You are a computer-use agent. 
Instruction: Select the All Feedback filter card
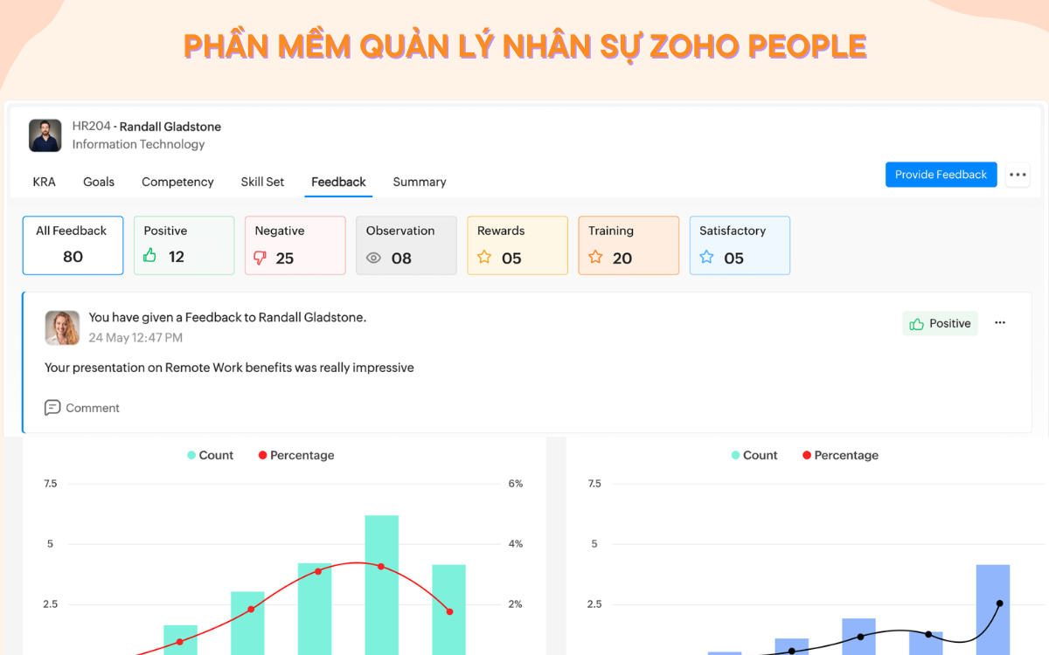[73, 245]
